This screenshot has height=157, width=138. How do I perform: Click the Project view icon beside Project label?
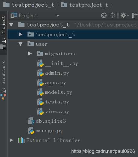pos(14,15)
